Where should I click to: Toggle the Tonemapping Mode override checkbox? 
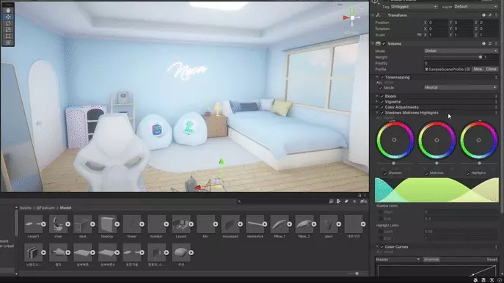coord(381,88)
